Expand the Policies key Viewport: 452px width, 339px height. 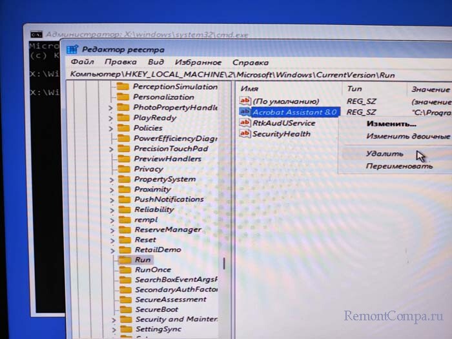111,128
